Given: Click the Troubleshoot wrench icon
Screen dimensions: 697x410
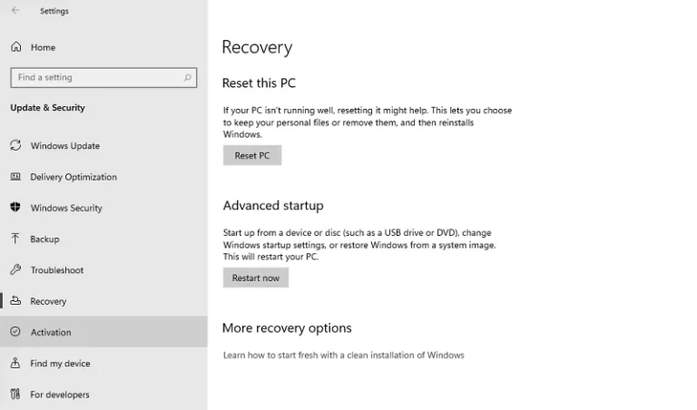Looking at the screenshot, I should [x=15, y=269].
